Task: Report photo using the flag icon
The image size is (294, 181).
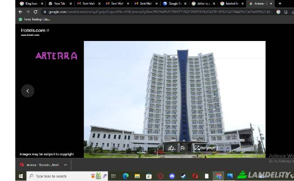Action: [x=182, y=148]
